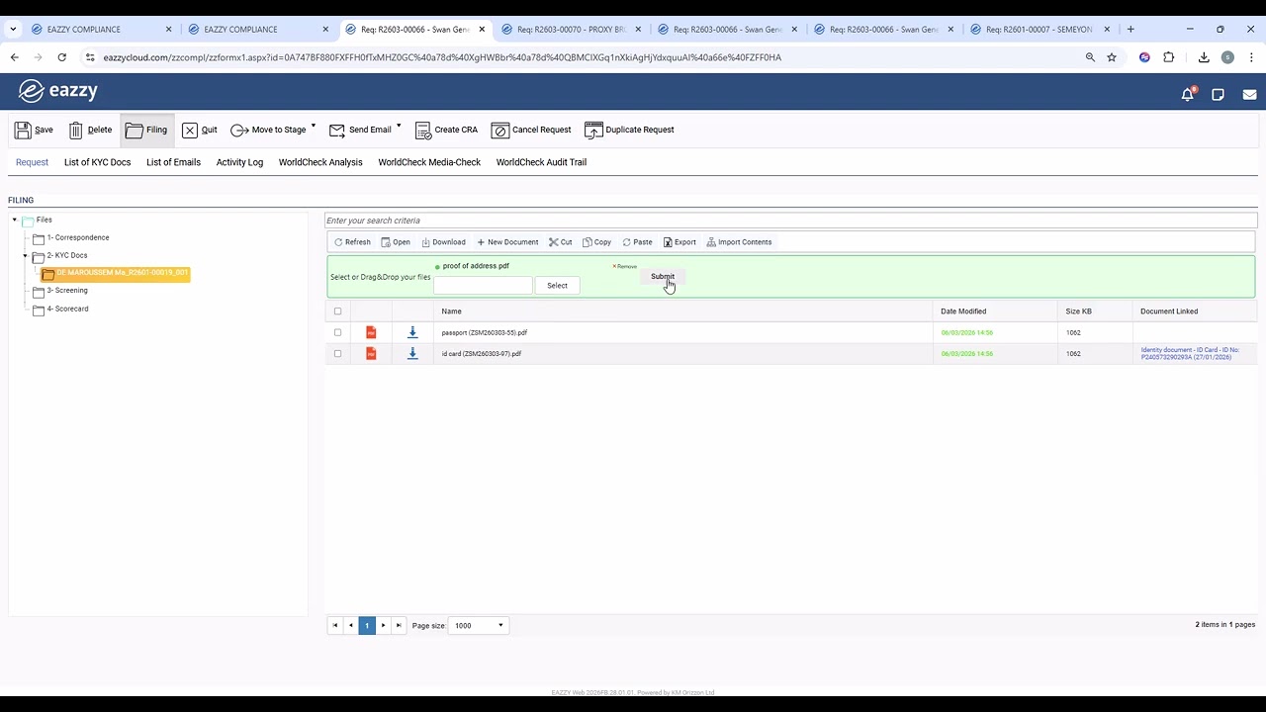Collapse the 2- KYC Docs folder
The width and height of the screenshot is (1266, 712).
coord(26,256)
